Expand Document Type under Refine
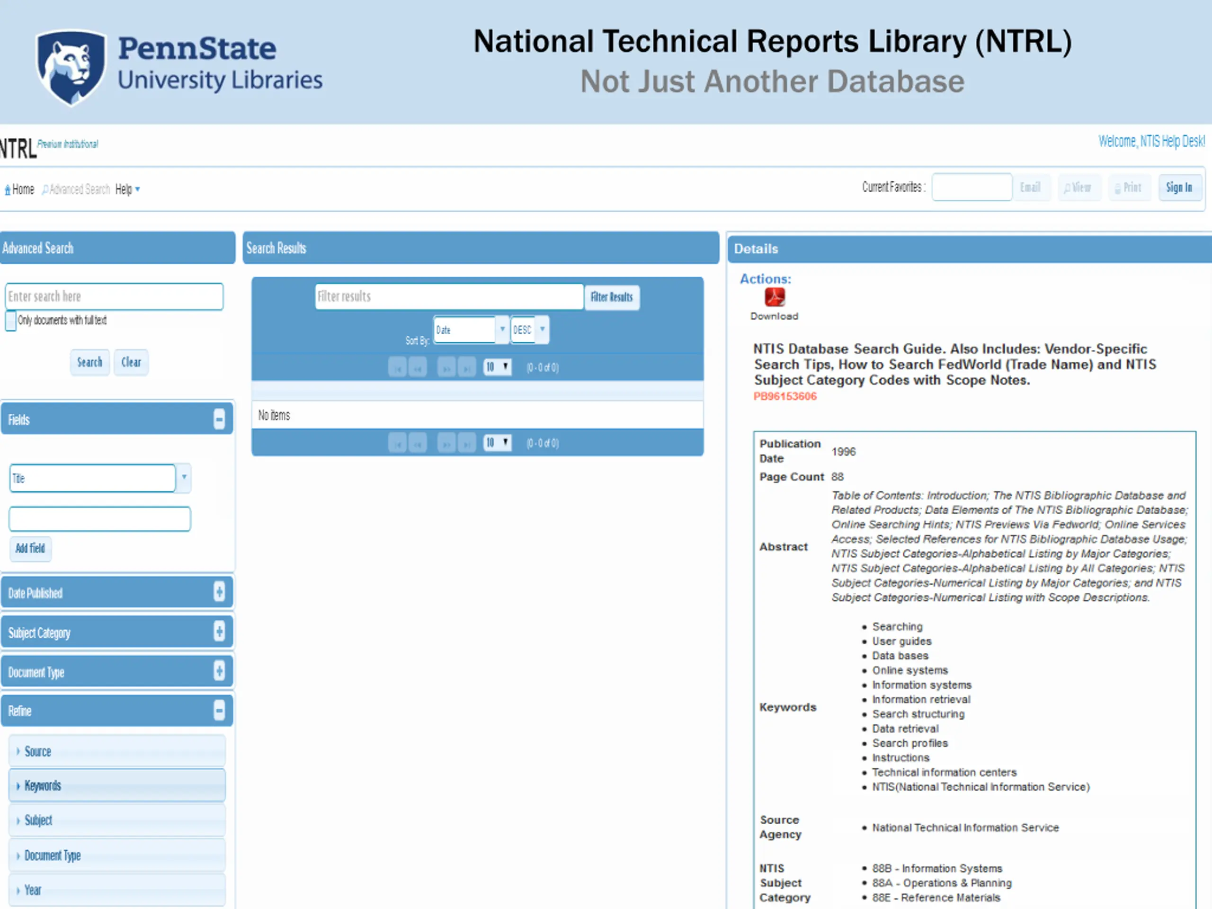 coord(117,856)
